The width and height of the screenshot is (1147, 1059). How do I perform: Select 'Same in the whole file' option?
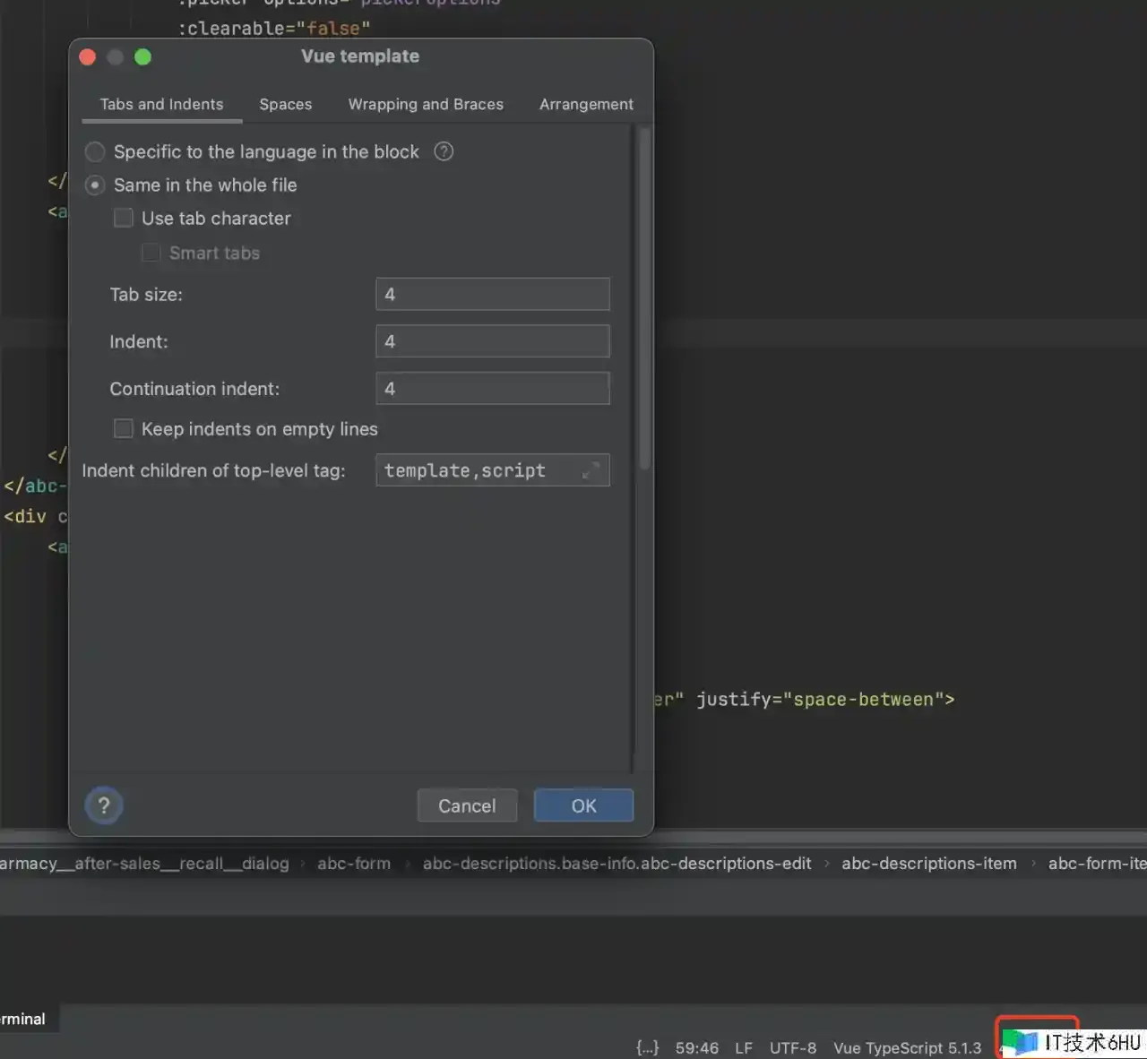95,185
